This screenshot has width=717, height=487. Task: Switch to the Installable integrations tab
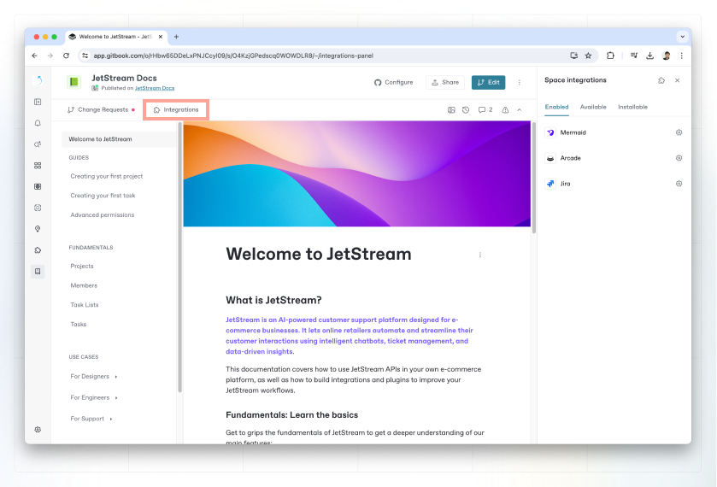click(632, 107)
